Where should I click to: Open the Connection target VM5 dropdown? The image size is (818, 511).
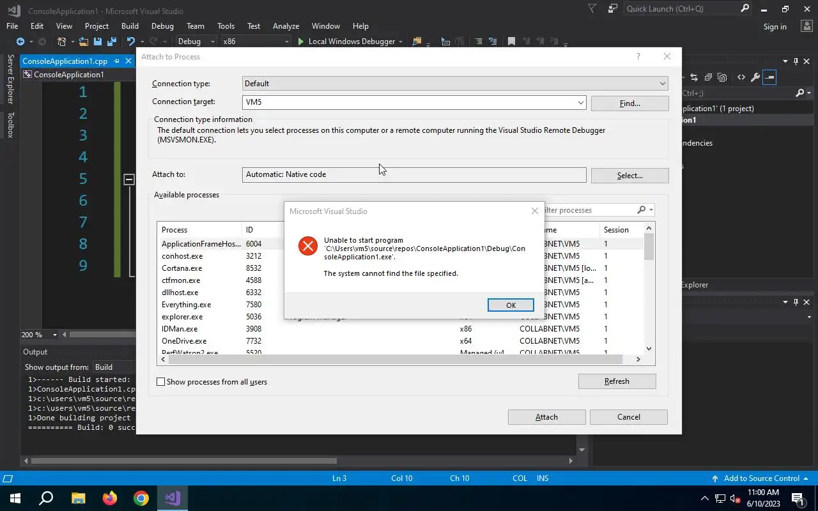click(580, 102)
